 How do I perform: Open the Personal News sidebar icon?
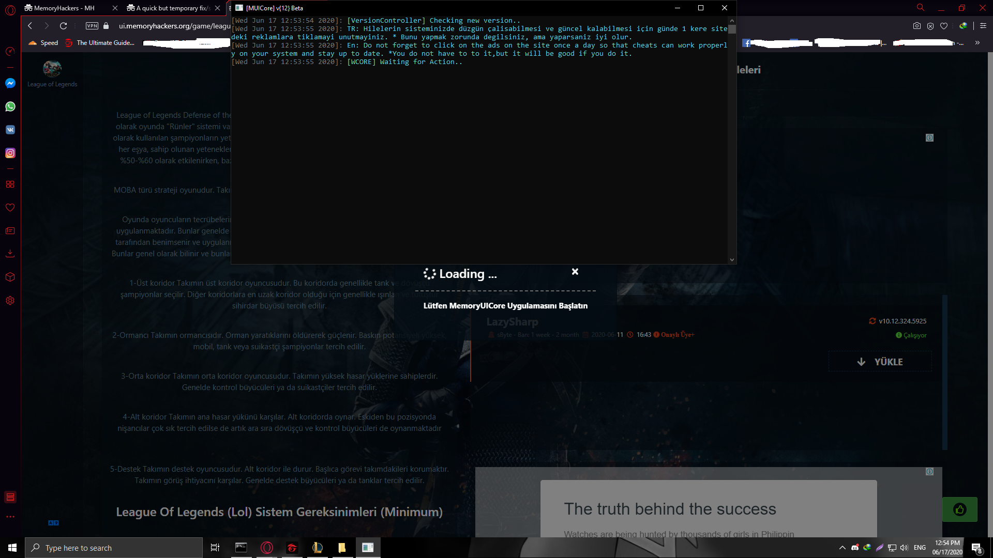tap(10, 231)
